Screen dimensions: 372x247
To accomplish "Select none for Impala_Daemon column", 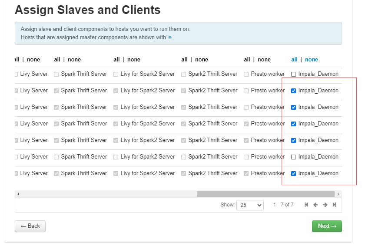I will click(x=312, y=59).
